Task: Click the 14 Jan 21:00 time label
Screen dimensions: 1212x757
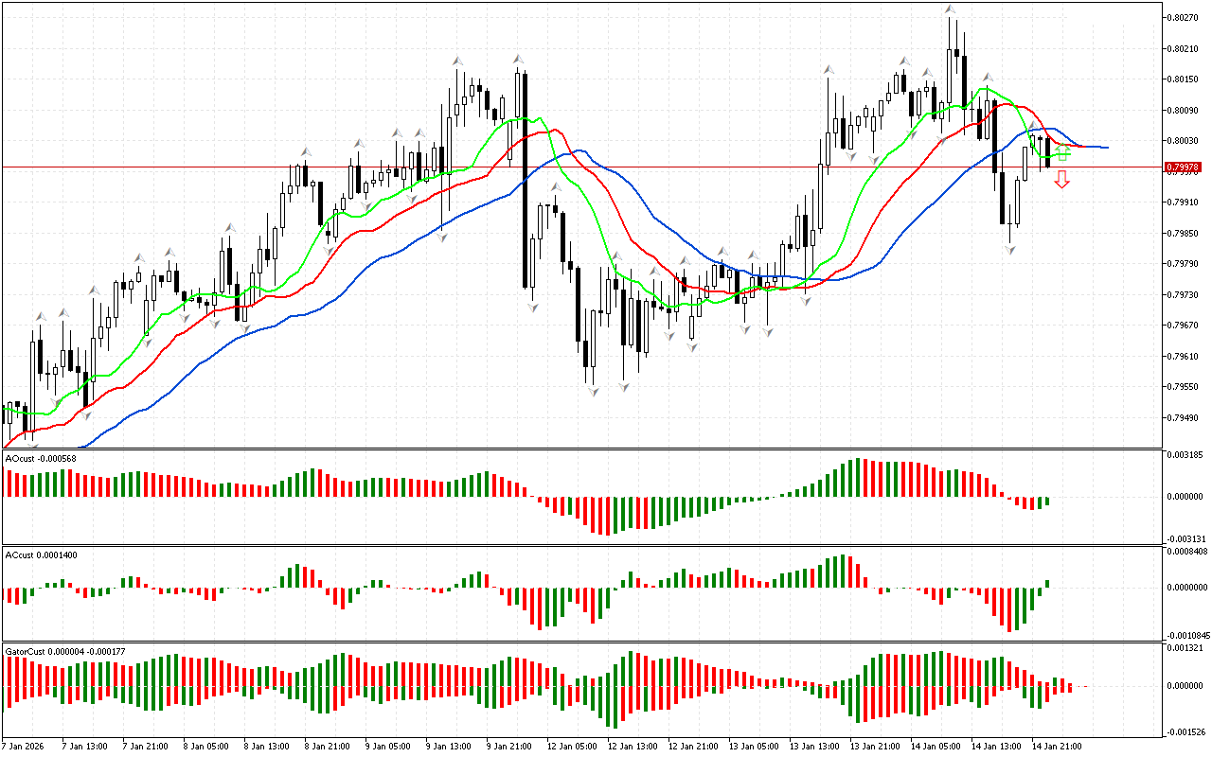Action: [1057, 746]
